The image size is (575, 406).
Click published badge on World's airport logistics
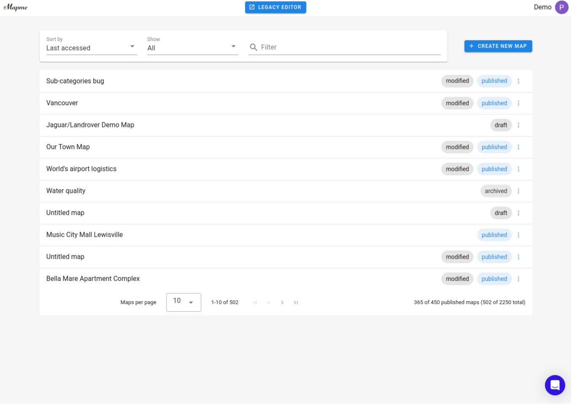click(494, 169)
